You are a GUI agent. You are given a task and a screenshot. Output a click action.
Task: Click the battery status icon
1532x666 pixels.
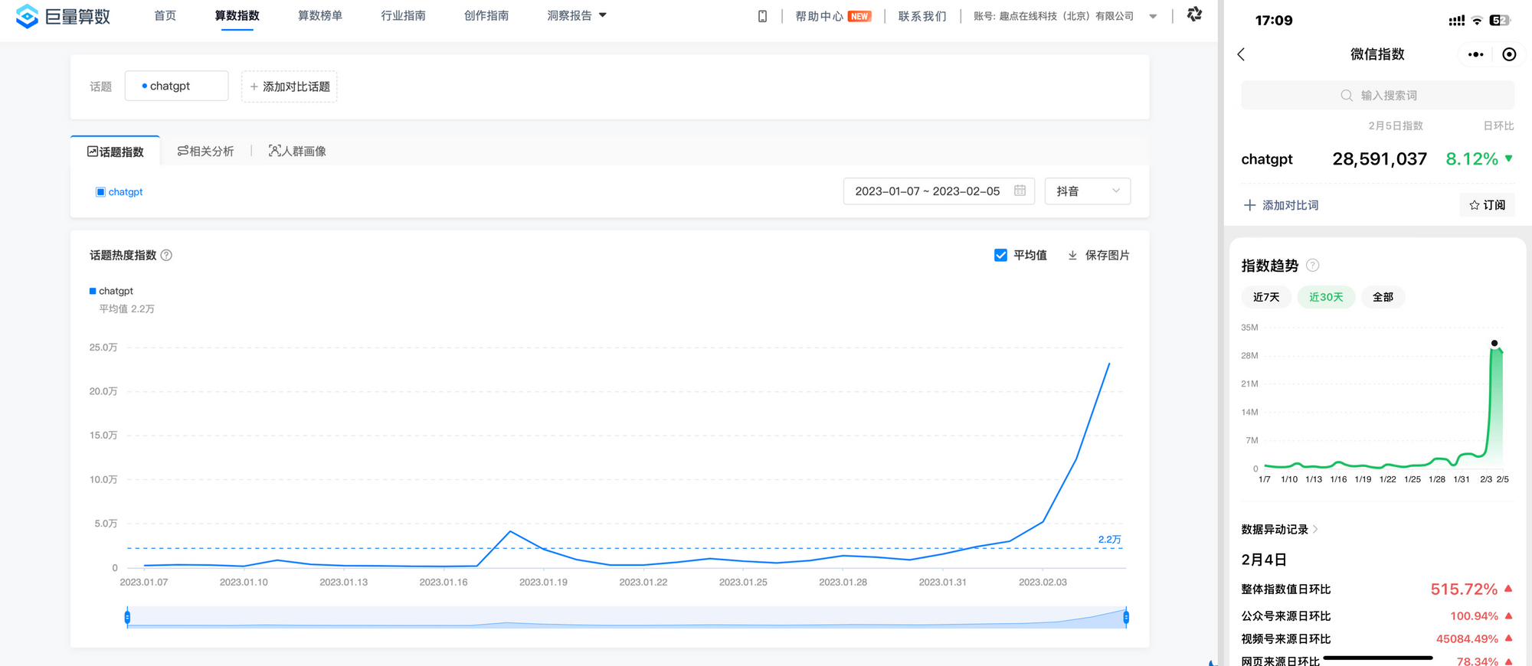pyautogui.click(x=1500, y=21)
